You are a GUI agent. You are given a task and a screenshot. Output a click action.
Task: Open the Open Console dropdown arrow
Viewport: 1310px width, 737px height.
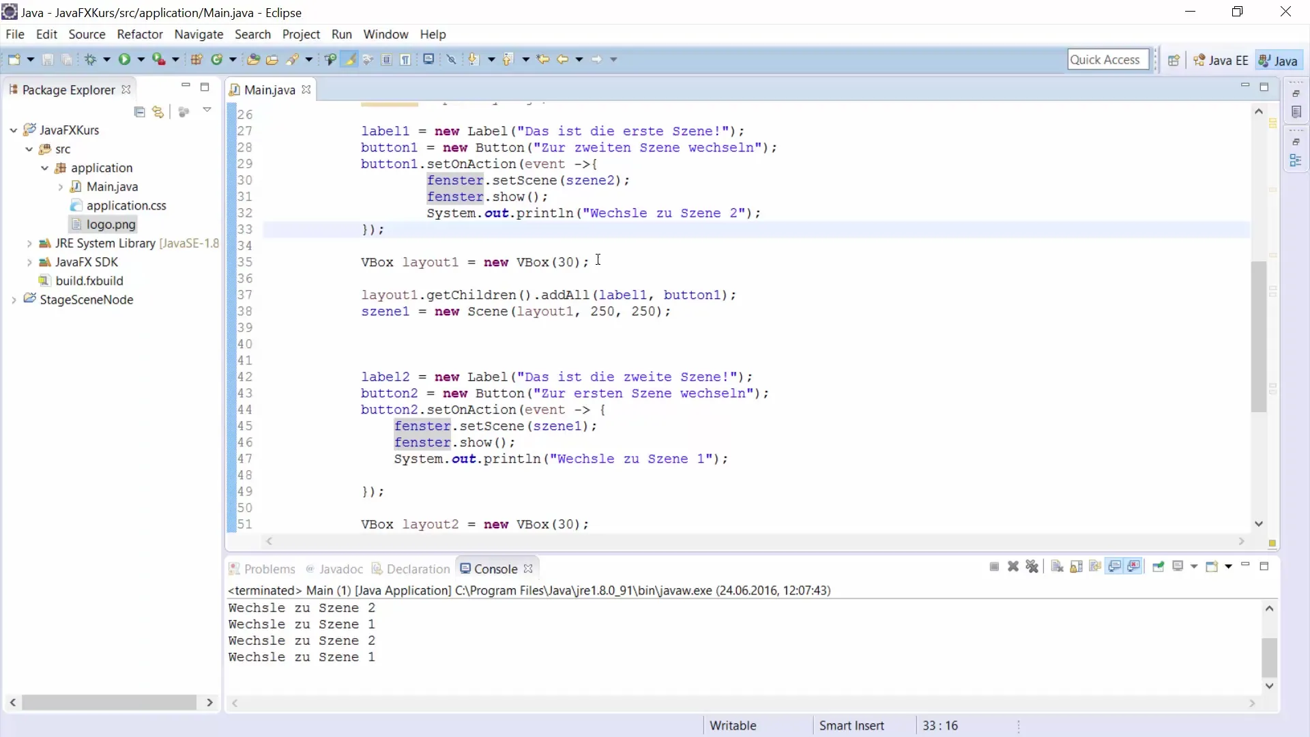tap(1228, 566)
